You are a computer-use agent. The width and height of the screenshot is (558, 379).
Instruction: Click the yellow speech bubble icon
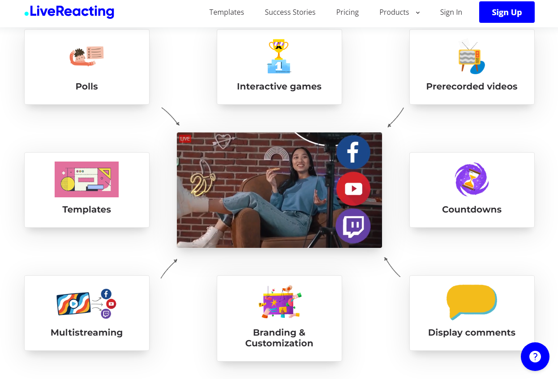click(x=472, y=302)
